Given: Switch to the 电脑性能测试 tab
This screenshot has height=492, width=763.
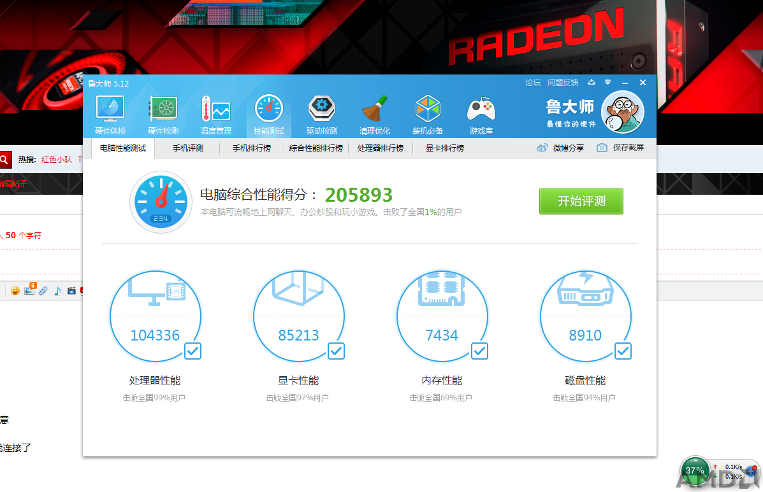Looking at the screenshot, I should (123, 148).
